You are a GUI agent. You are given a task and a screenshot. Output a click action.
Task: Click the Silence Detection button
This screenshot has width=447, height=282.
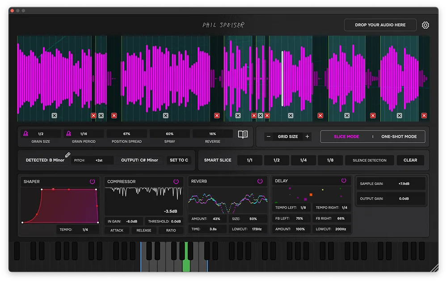(x=370, y=160)
